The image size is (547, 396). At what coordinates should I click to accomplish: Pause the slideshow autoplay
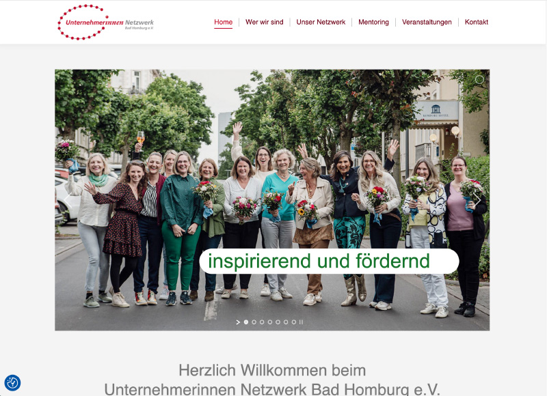(301, 322)
